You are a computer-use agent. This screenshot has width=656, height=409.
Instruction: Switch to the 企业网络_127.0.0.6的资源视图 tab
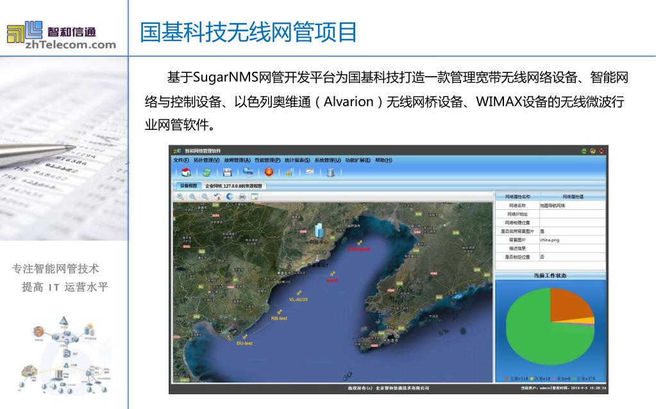[233, 186]
